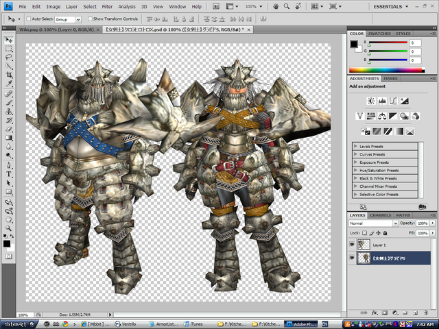
Task: Add a Levels adjustment
Action: (382, 101)
